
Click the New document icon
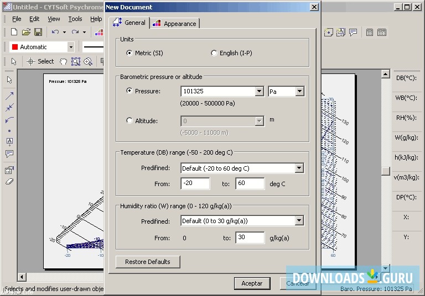(14, 32)
